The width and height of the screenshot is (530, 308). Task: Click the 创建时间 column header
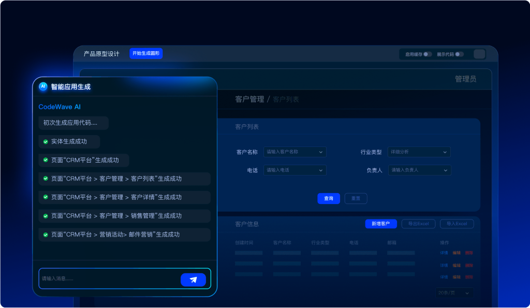[244, 243]
